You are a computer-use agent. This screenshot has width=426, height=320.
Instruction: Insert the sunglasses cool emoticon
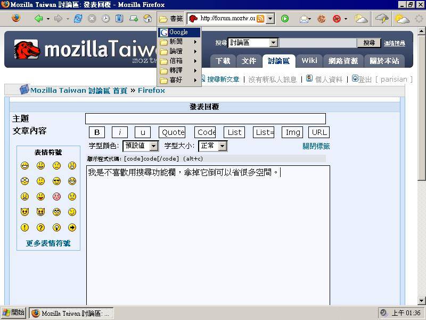coord(56,181)
